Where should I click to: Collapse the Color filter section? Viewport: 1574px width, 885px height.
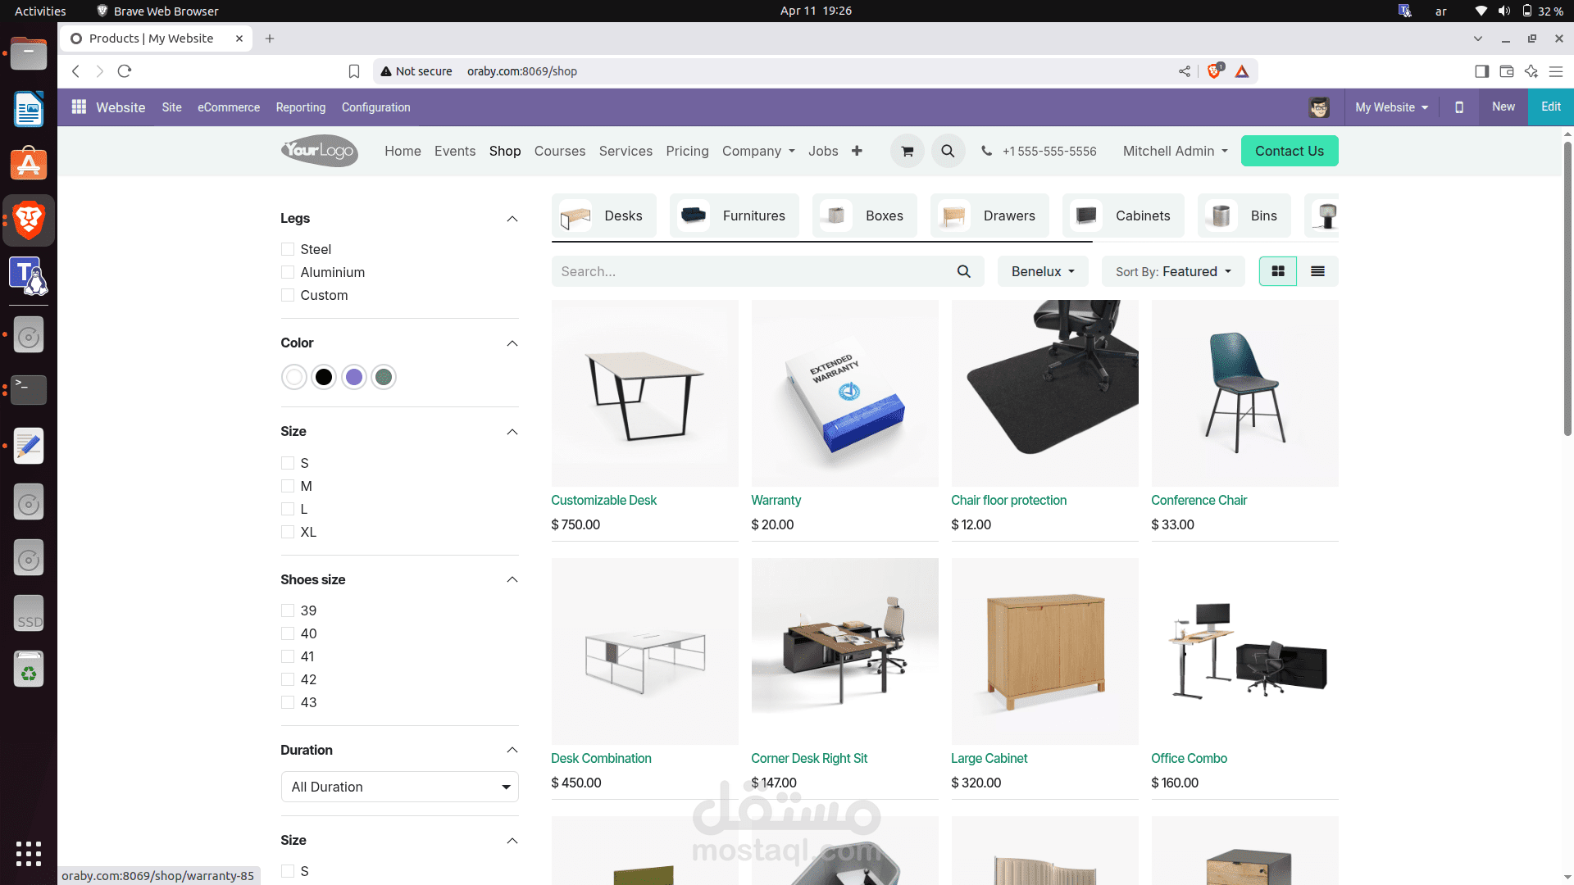tap(512, 343)
